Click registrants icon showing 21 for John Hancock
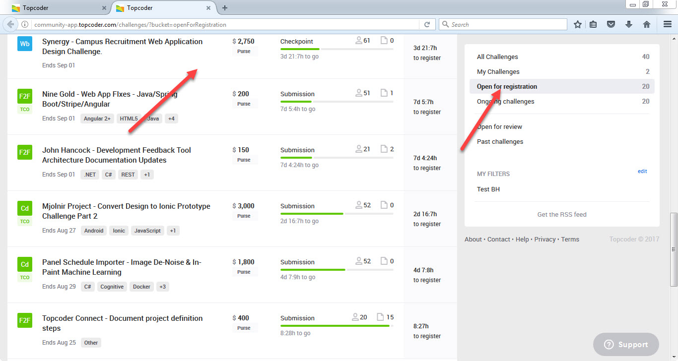Screen dimensions: 678x361 (359, 149)
